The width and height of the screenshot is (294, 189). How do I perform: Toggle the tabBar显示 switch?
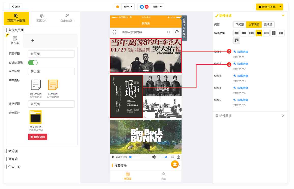pyautogui.click(x=33, y=62)
